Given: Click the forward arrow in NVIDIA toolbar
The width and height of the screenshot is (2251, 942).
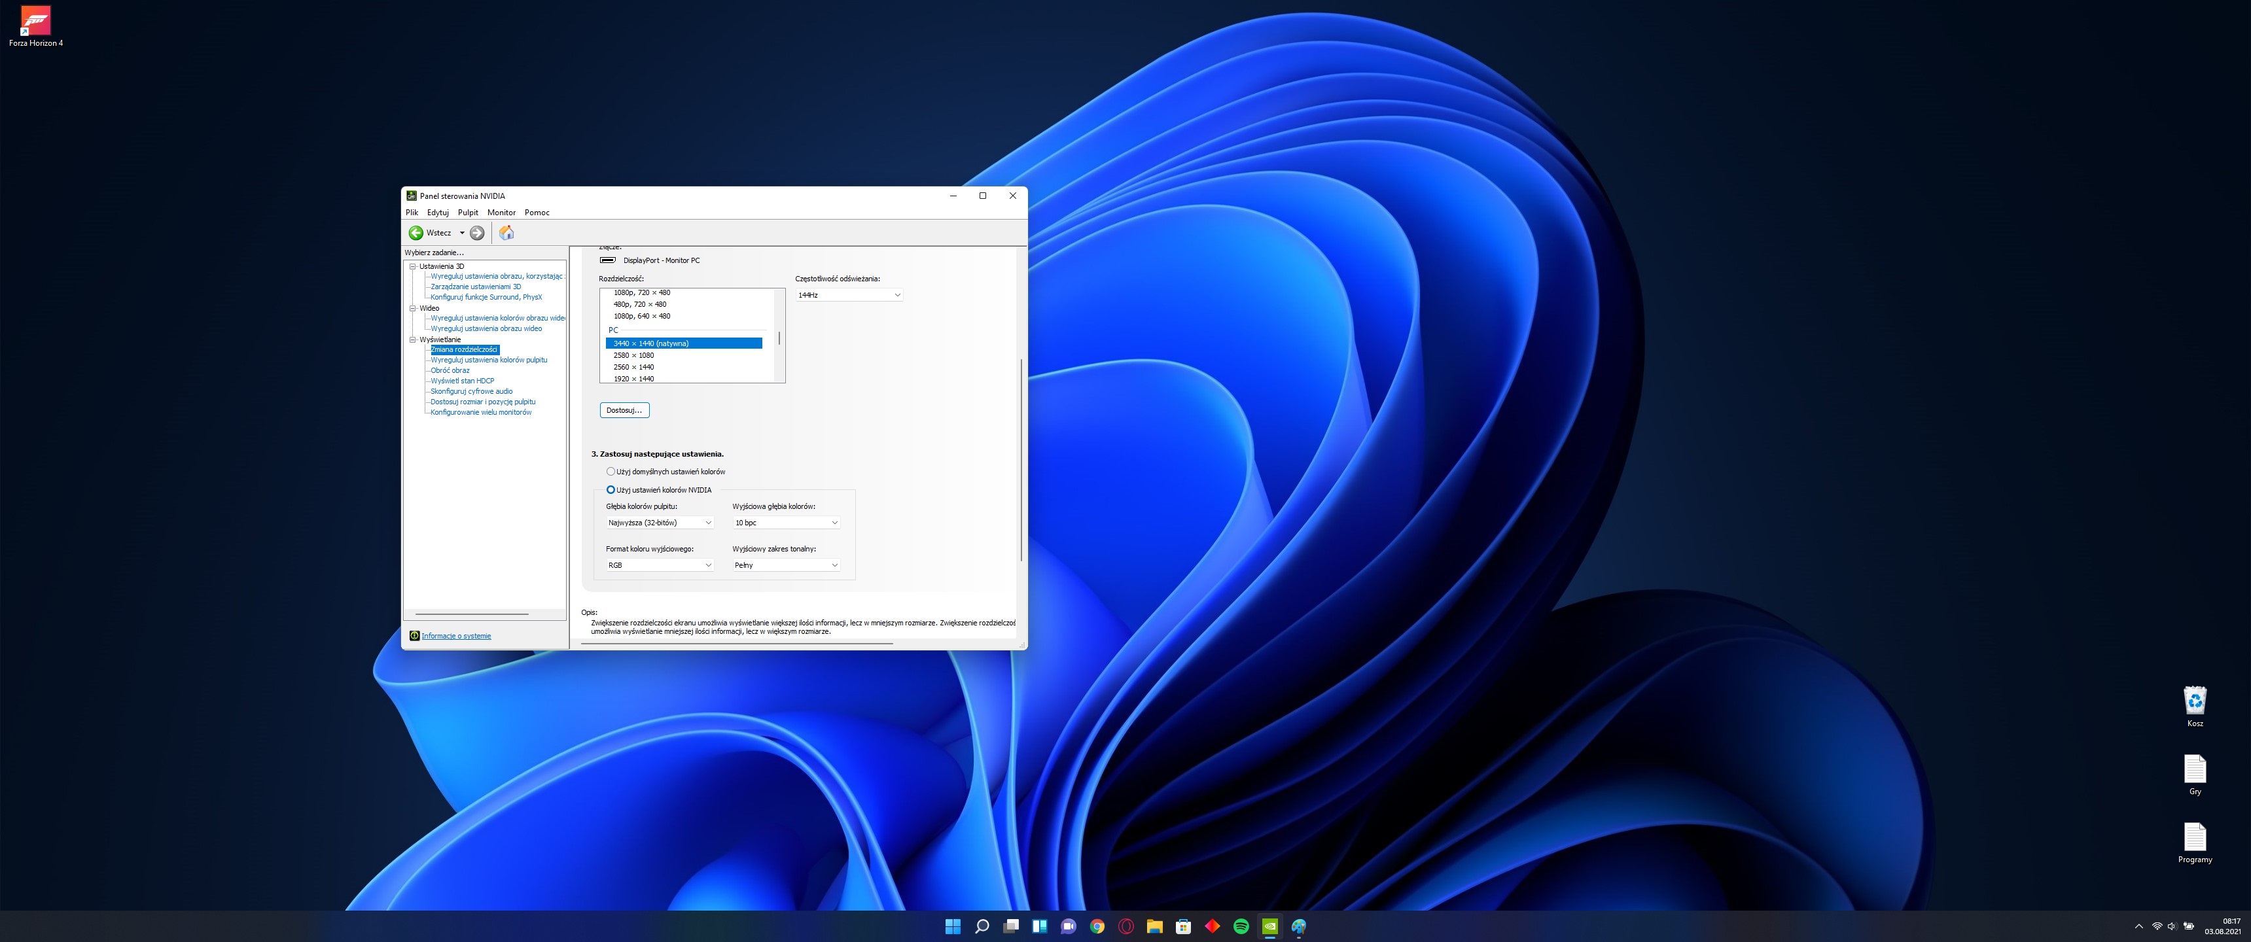Looking at the screenshot, I should coord(477,232).
